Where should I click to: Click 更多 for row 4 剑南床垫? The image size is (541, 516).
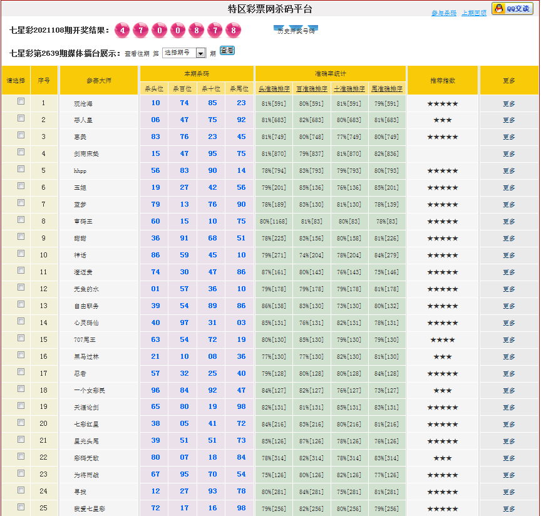[x=508, y=154]
